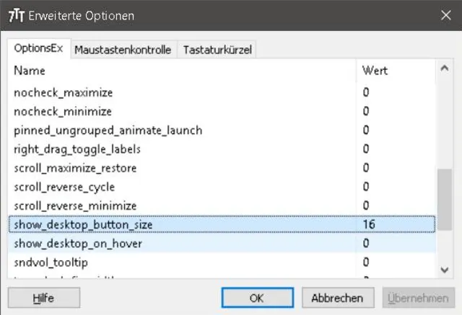
Task: Open the Tastaturkürzel tab
Action: [217, 50]
